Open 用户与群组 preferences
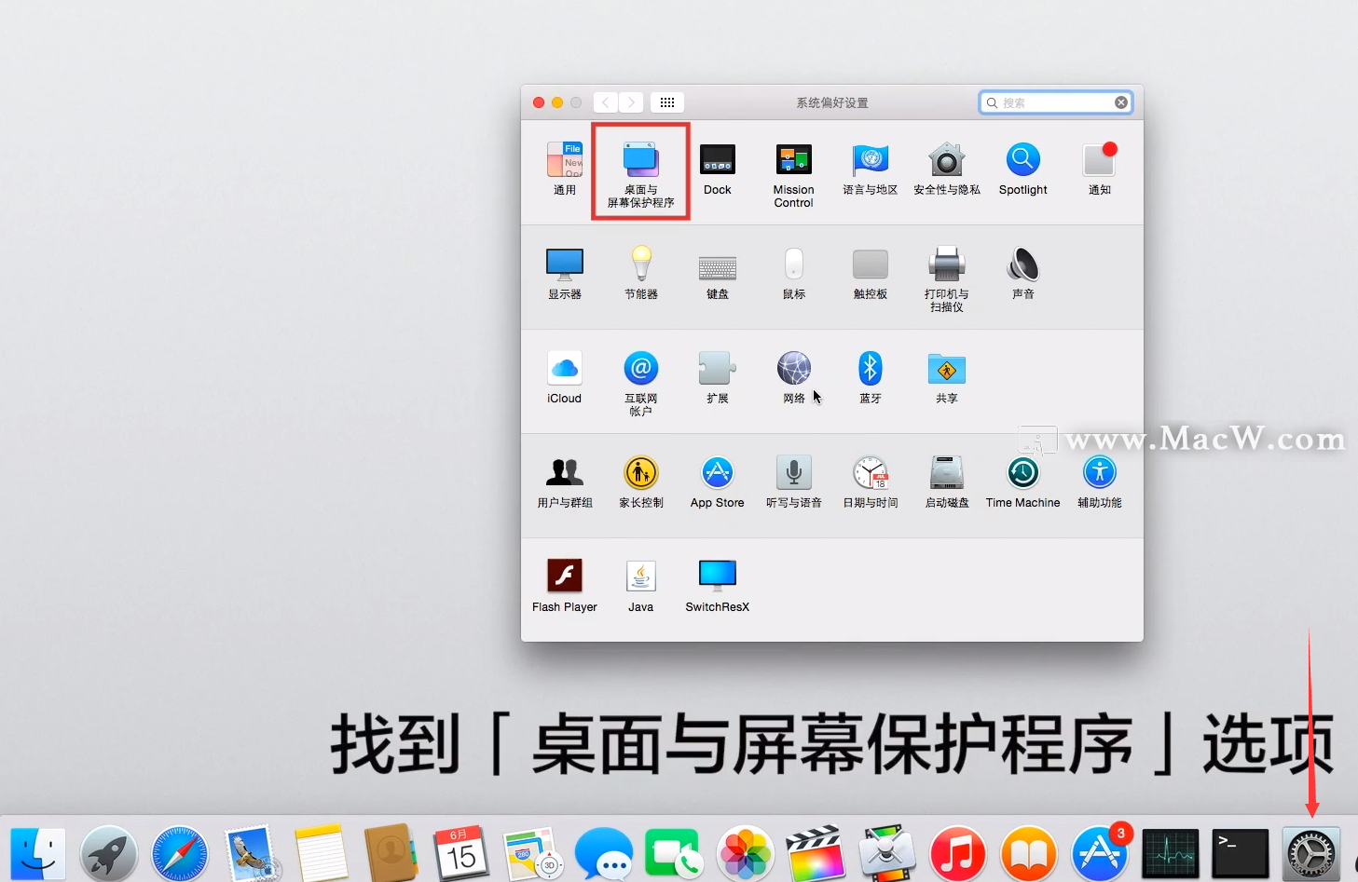This screenshot has width=1358, height=882. [x=565, y=481]
